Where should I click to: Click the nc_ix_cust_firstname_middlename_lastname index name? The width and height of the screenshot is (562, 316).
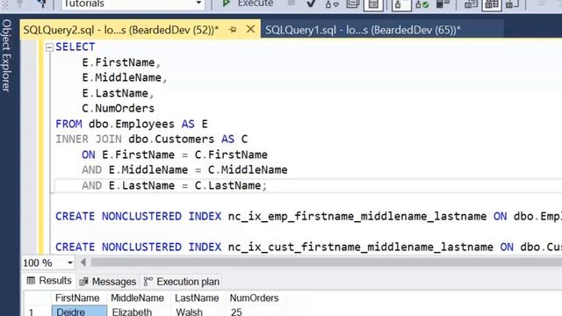(361, 248)
